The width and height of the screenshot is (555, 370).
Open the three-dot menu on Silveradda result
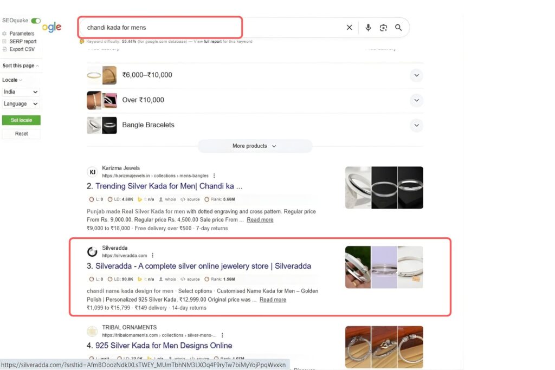click(153, 255)
